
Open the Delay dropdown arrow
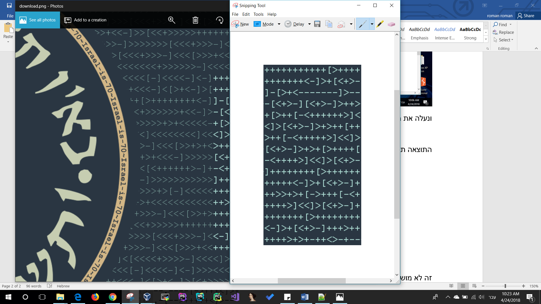point(309,24)
